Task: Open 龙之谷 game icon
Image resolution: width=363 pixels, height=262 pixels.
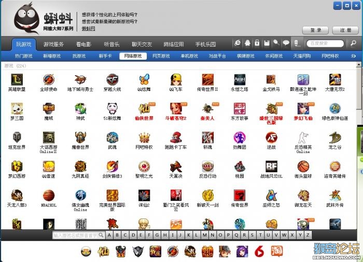Action: pos(335,137)
